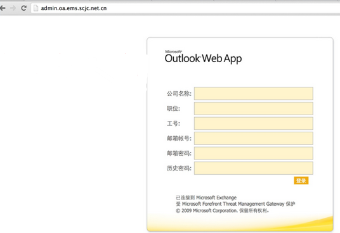The image size is (340, 233).
Task: Click the 邮箱帐号 label
Action: coord(179,139)
